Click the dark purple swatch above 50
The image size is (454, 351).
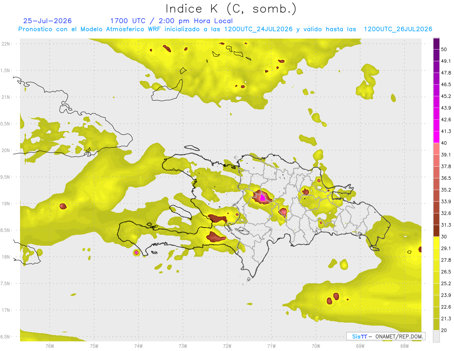(x=436, y=44)
